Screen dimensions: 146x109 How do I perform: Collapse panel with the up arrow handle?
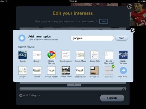click(74, 85)
